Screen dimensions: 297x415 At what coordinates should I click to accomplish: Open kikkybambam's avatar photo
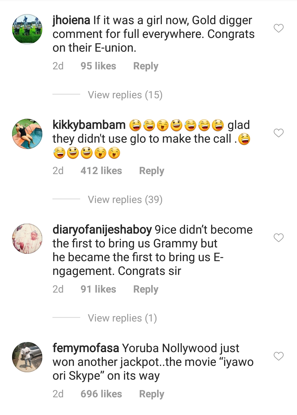click(x=27, y=134)
